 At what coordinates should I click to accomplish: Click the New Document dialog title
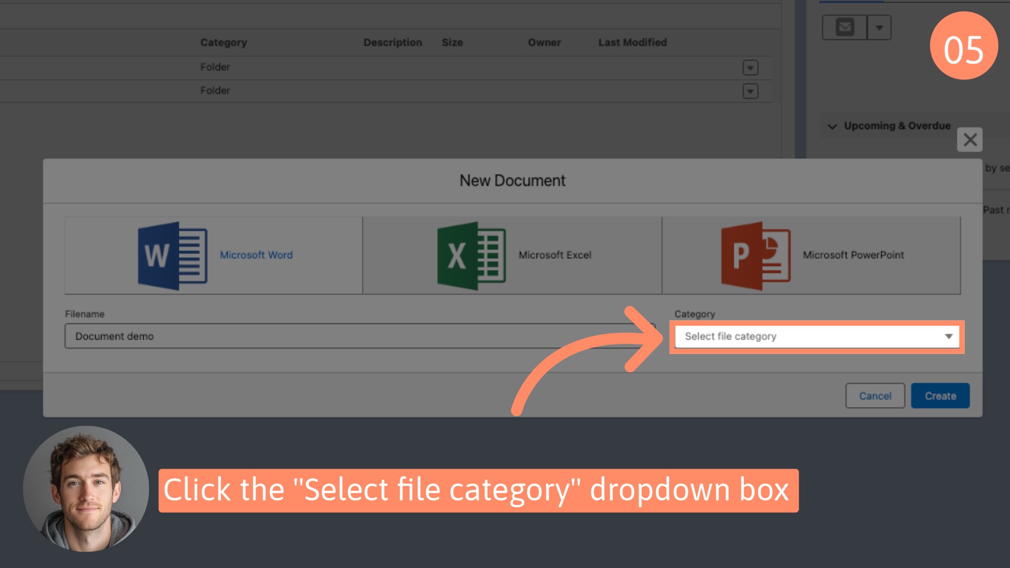(513, 181)
